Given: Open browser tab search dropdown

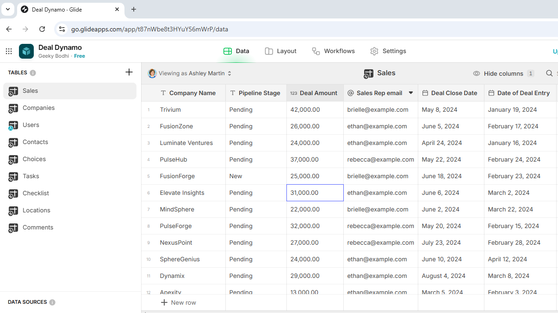Looking at the screenshot, I should (8, 9).
